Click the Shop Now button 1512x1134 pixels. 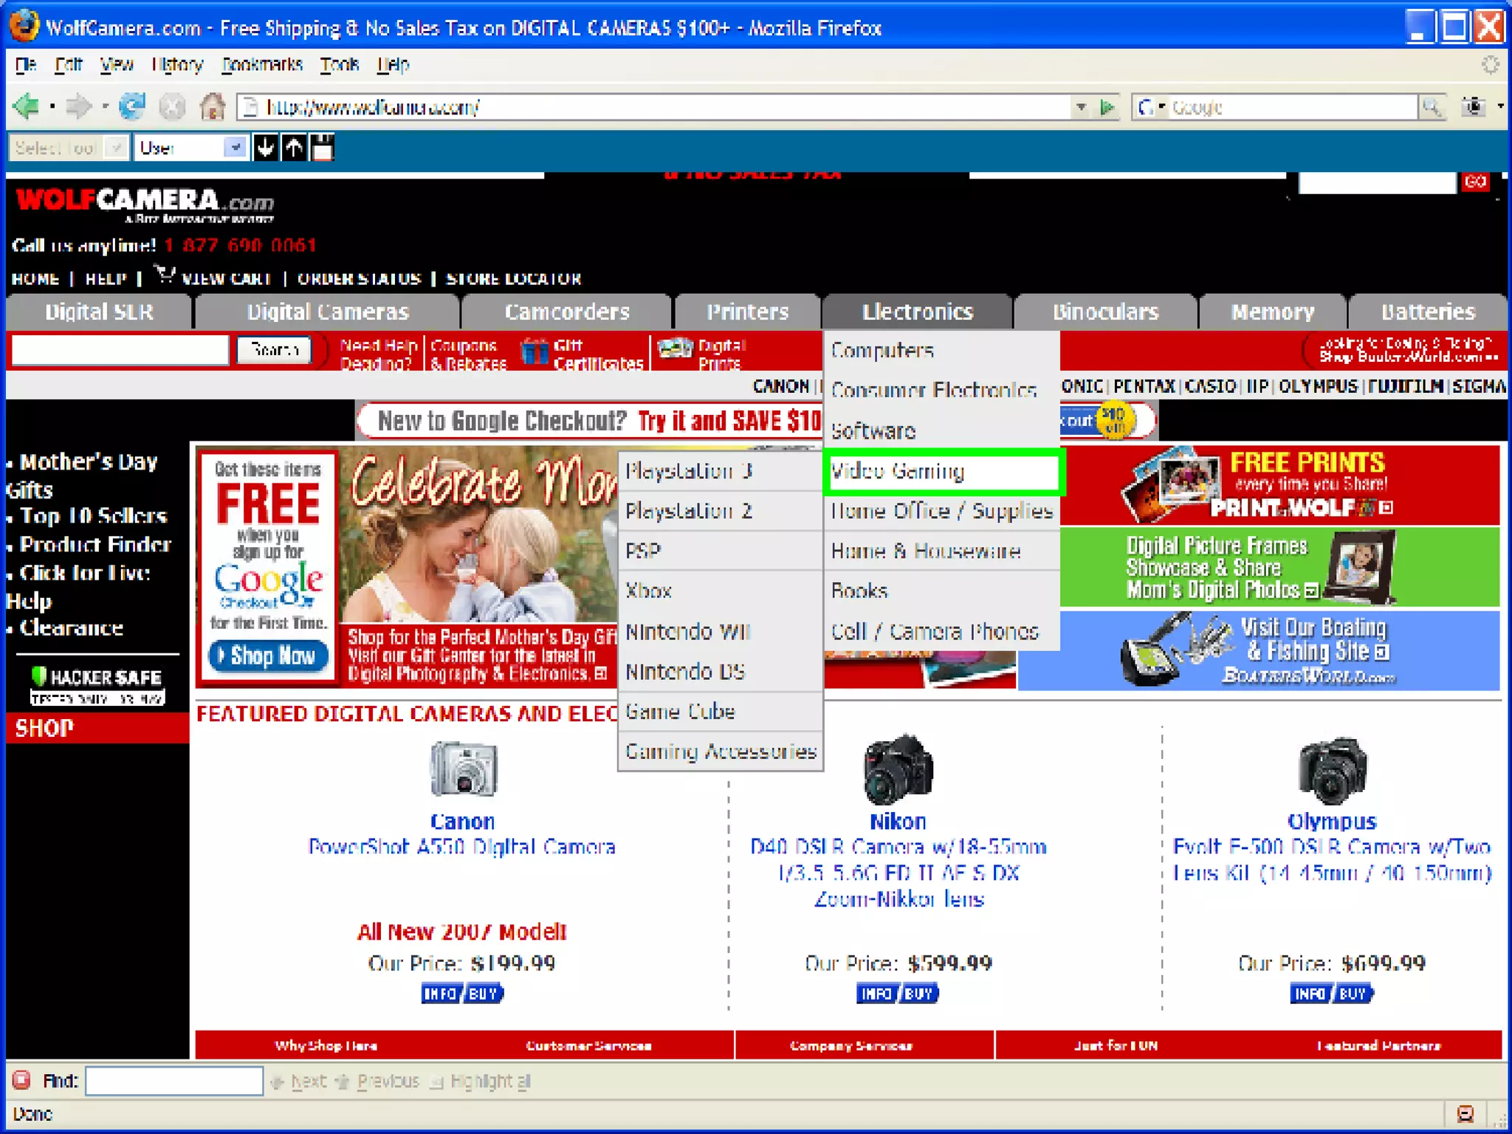(x=269, y=656)
